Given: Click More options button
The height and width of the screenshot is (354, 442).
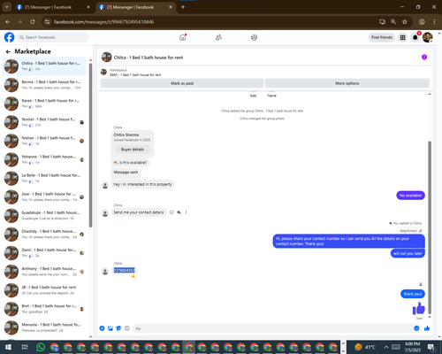Looking at the screenshot, I should (x=347, y=83).
